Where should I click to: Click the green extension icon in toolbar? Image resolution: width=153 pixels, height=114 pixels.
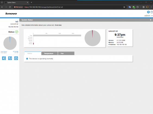[134, 7]
